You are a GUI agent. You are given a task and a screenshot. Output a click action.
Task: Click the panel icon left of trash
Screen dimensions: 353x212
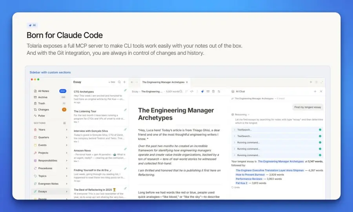tap(208, 92)
